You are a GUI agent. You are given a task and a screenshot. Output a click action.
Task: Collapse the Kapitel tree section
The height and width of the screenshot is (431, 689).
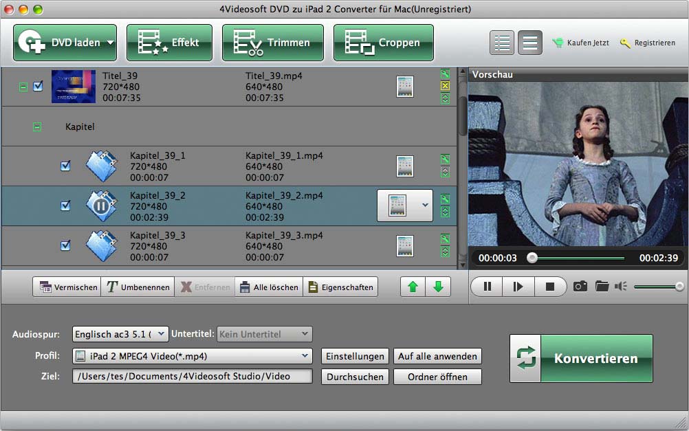click(37, 127)
